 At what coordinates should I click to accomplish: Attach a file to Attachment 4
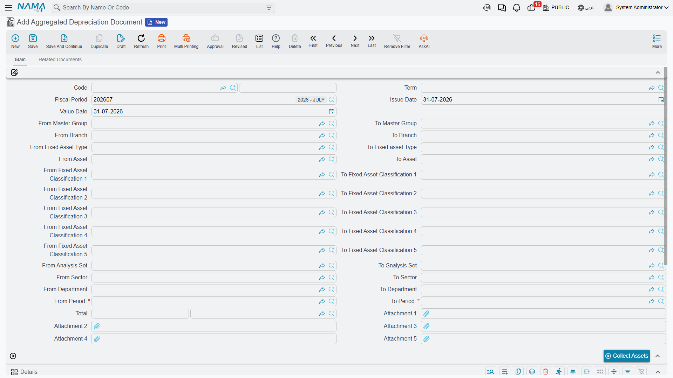[97, 339]
